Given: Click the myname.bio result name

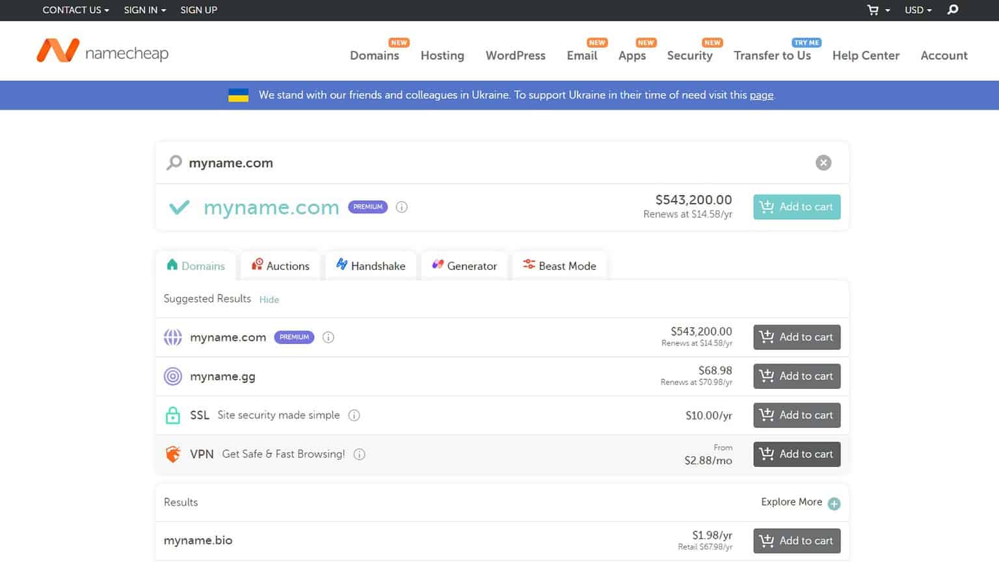Looking at the screenshot, I should [198, 541].
